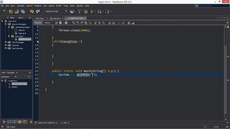The height and width of the screenshot is (129, 230).
Task: Toggle Fully Qualified Names filter in Navigator
Action: point(31,121)
